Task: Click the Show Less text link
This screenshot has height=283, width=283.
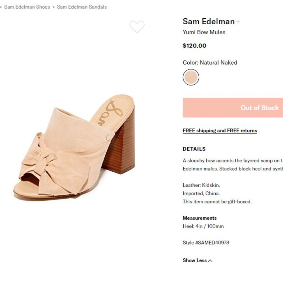Action: click(195, 260)
